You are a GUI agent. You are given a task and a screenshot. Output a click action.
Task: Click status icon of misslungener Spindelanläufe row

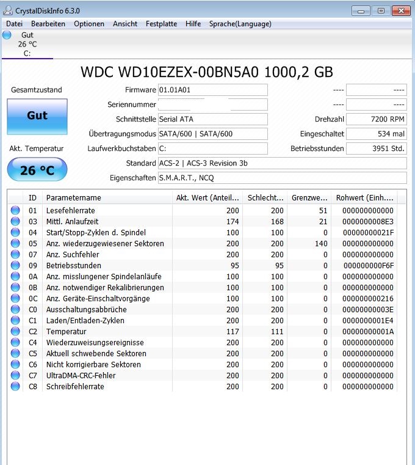coord(15,276)
